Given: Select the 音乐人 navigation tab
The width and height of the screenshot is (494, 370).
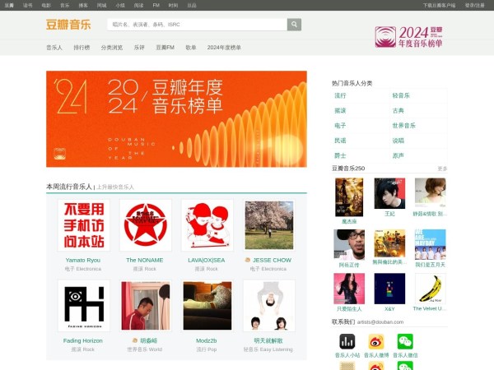Looking at the screenshot, I should click(54, 48).
